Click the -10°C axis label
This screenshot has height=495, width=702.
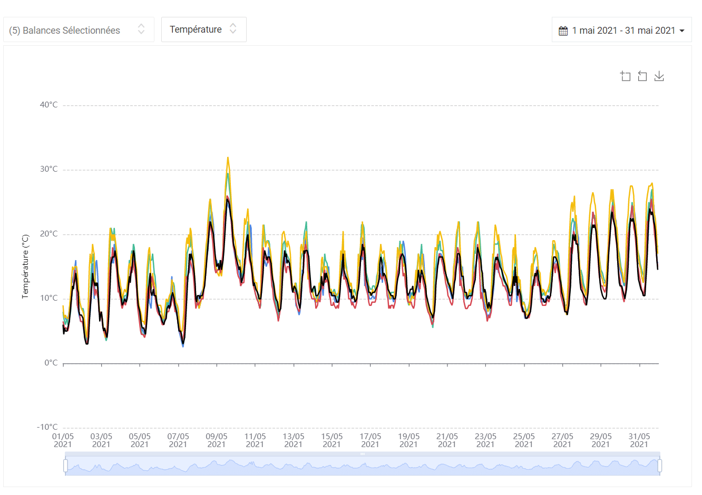47,427
